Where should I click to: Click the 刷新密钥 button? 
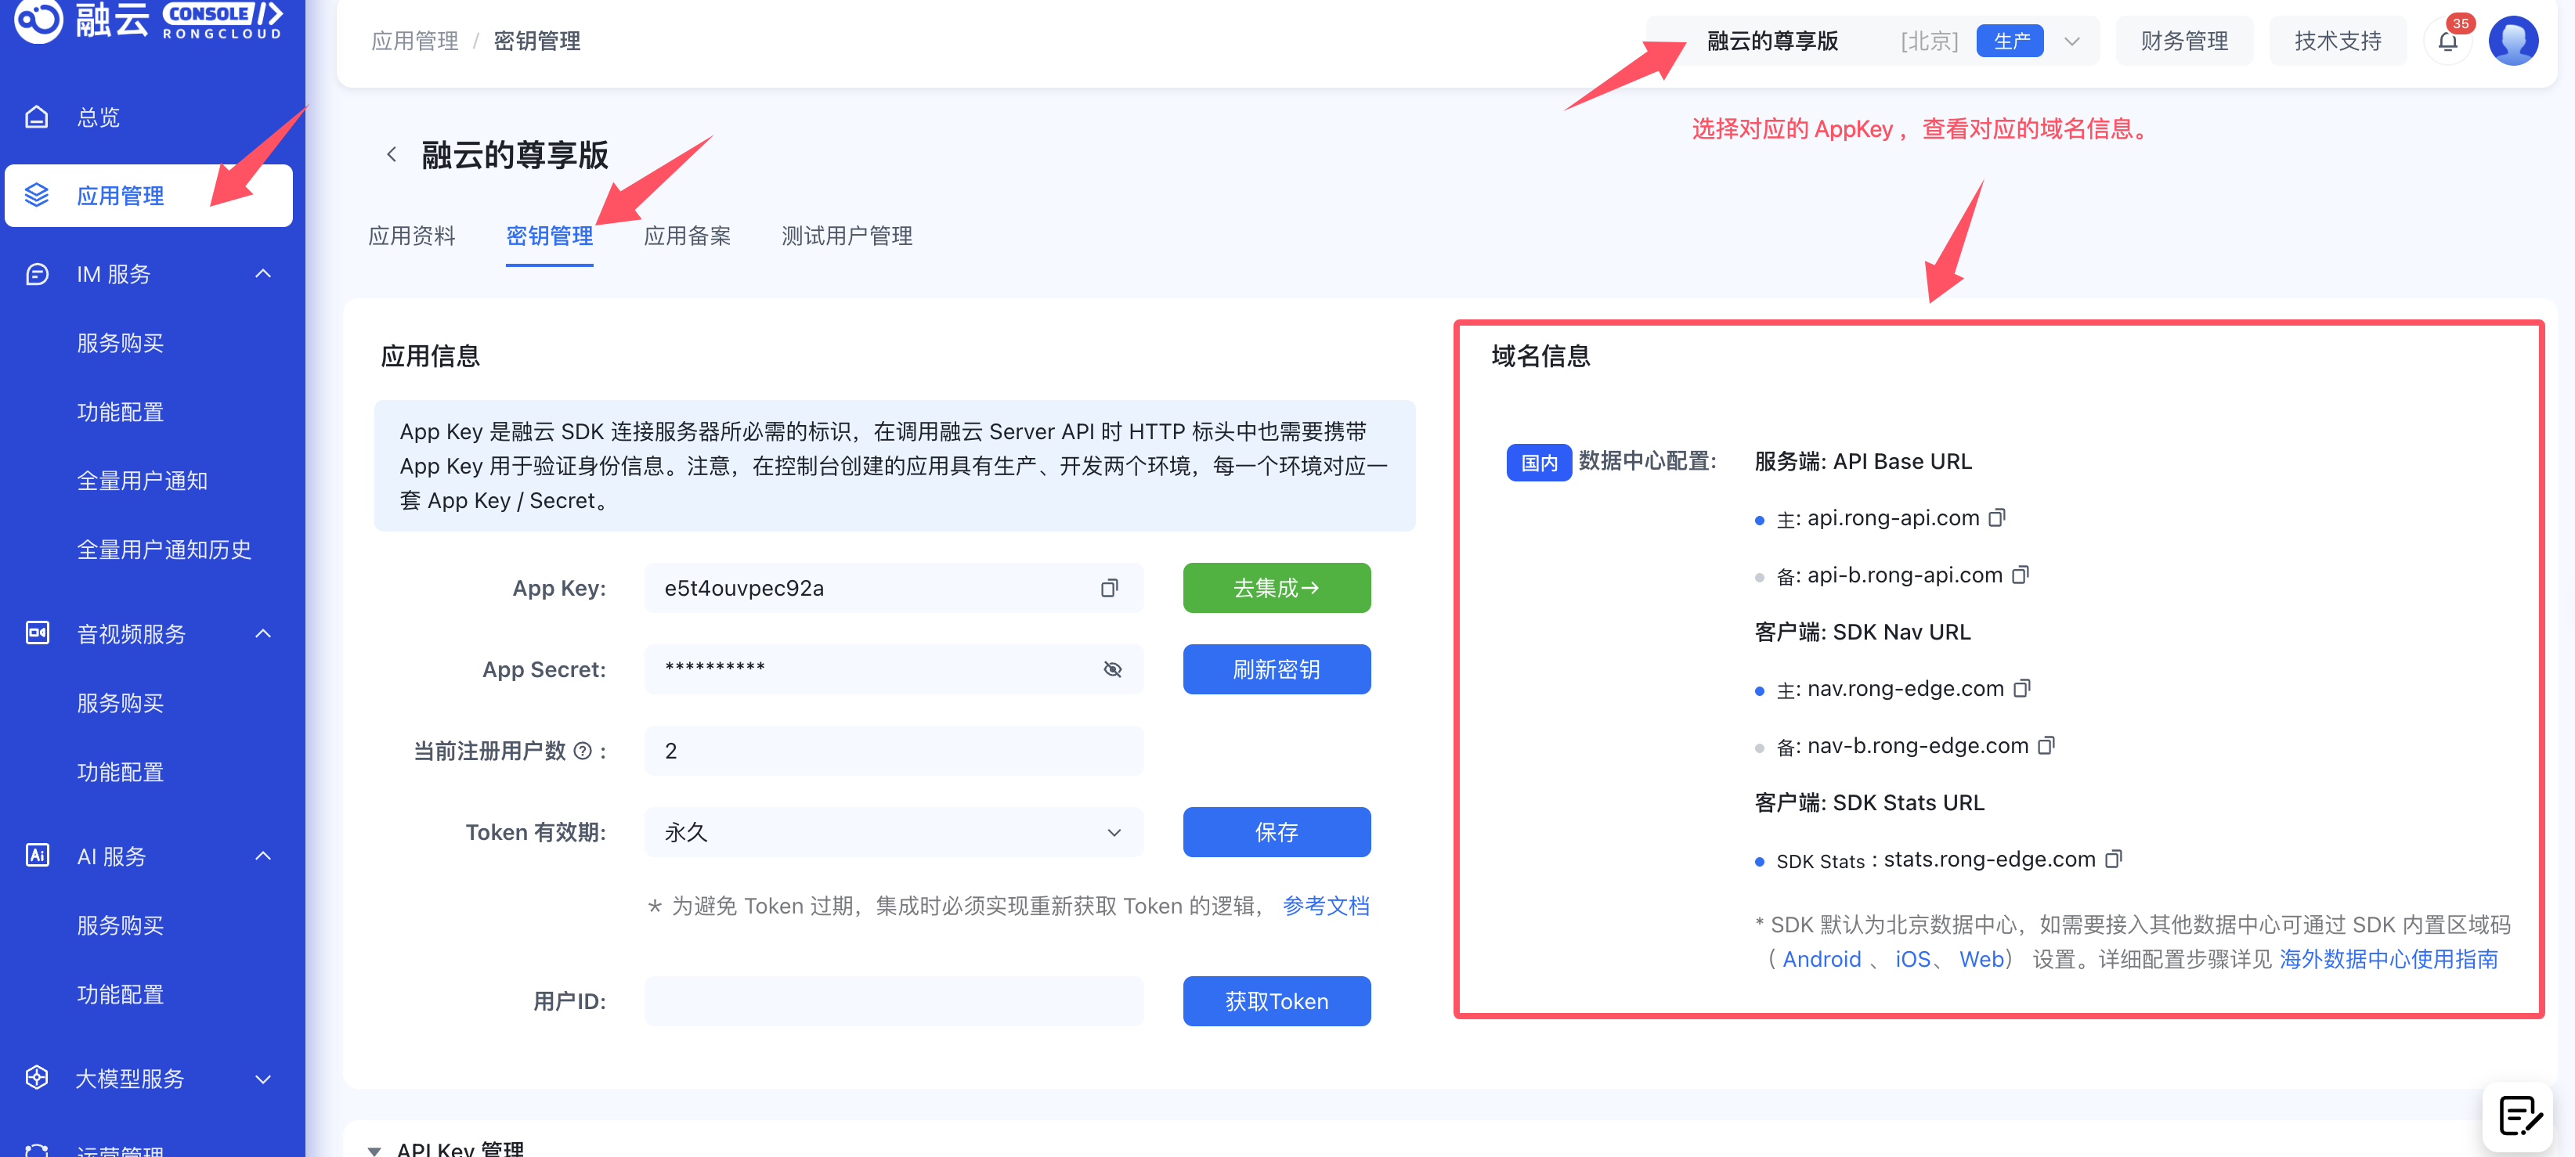point(1276,669)
